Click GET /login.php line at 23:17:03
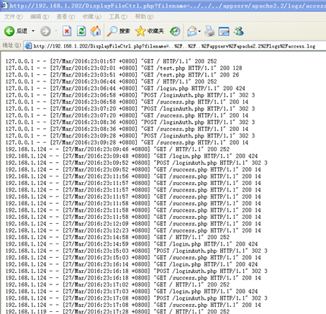This screenshot has height=314, width=326. (x=132, y=291)
